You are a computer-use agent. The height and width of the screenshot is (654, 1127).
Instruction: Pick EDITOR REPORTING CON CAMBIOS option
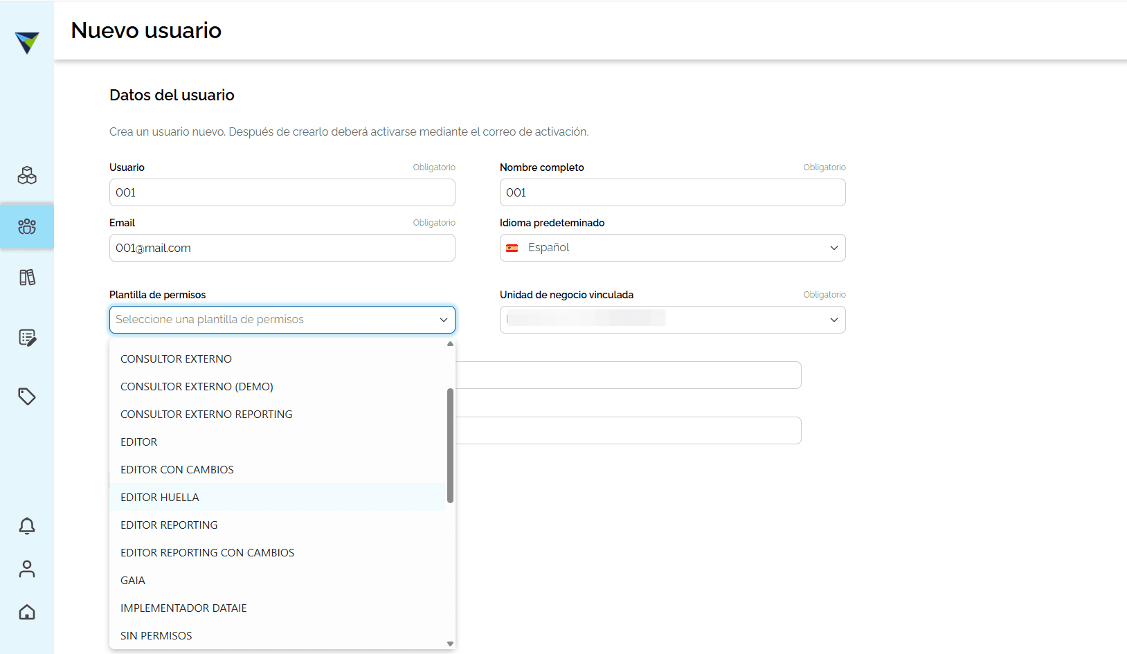(x=277, y=552)
